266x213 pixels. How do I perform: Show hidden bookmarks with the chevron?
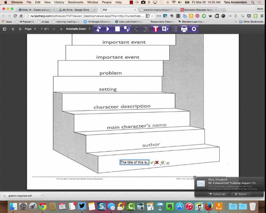[x=236, y=22]
